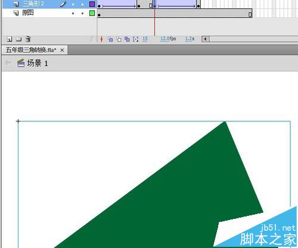
Task: Click the pencil icon on 三角形2 layer
Action: [x=63, y=4]
